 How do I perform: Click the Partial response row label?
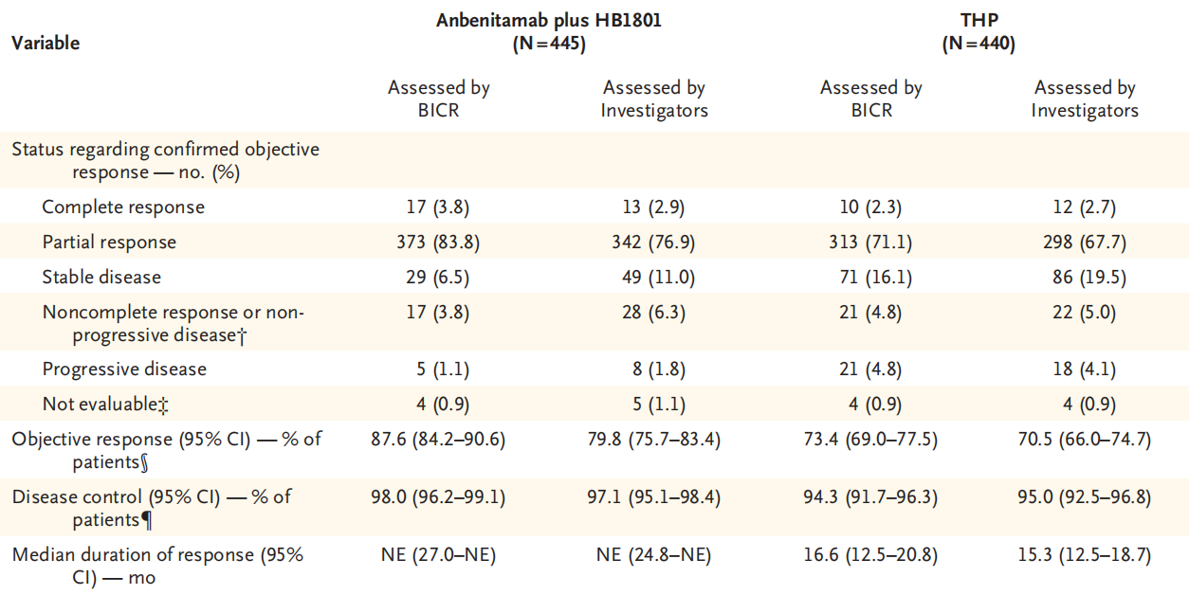coord(109,242)
